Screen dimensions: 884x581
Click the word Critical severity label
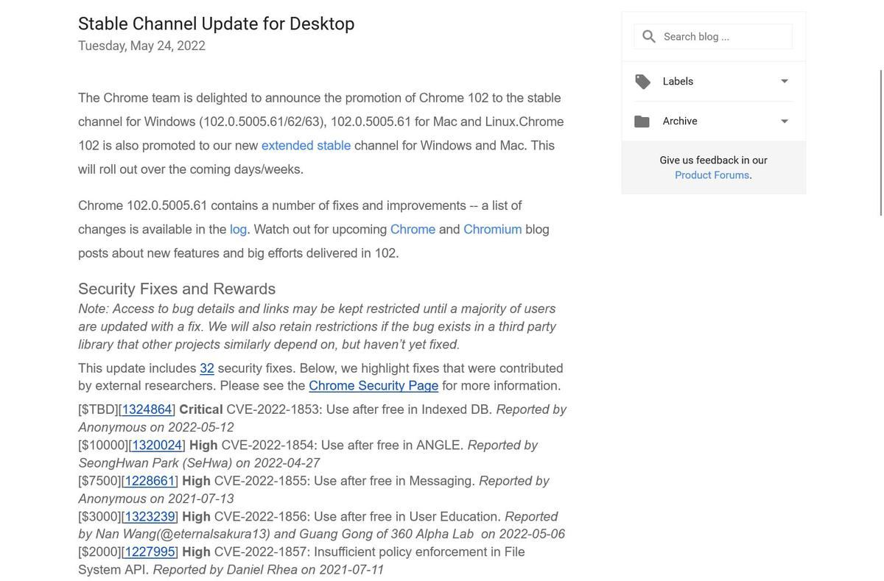point(201,409)
